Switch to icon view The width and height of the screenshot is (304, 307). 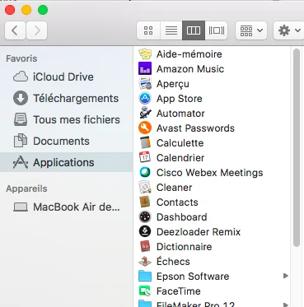(148, 30)
